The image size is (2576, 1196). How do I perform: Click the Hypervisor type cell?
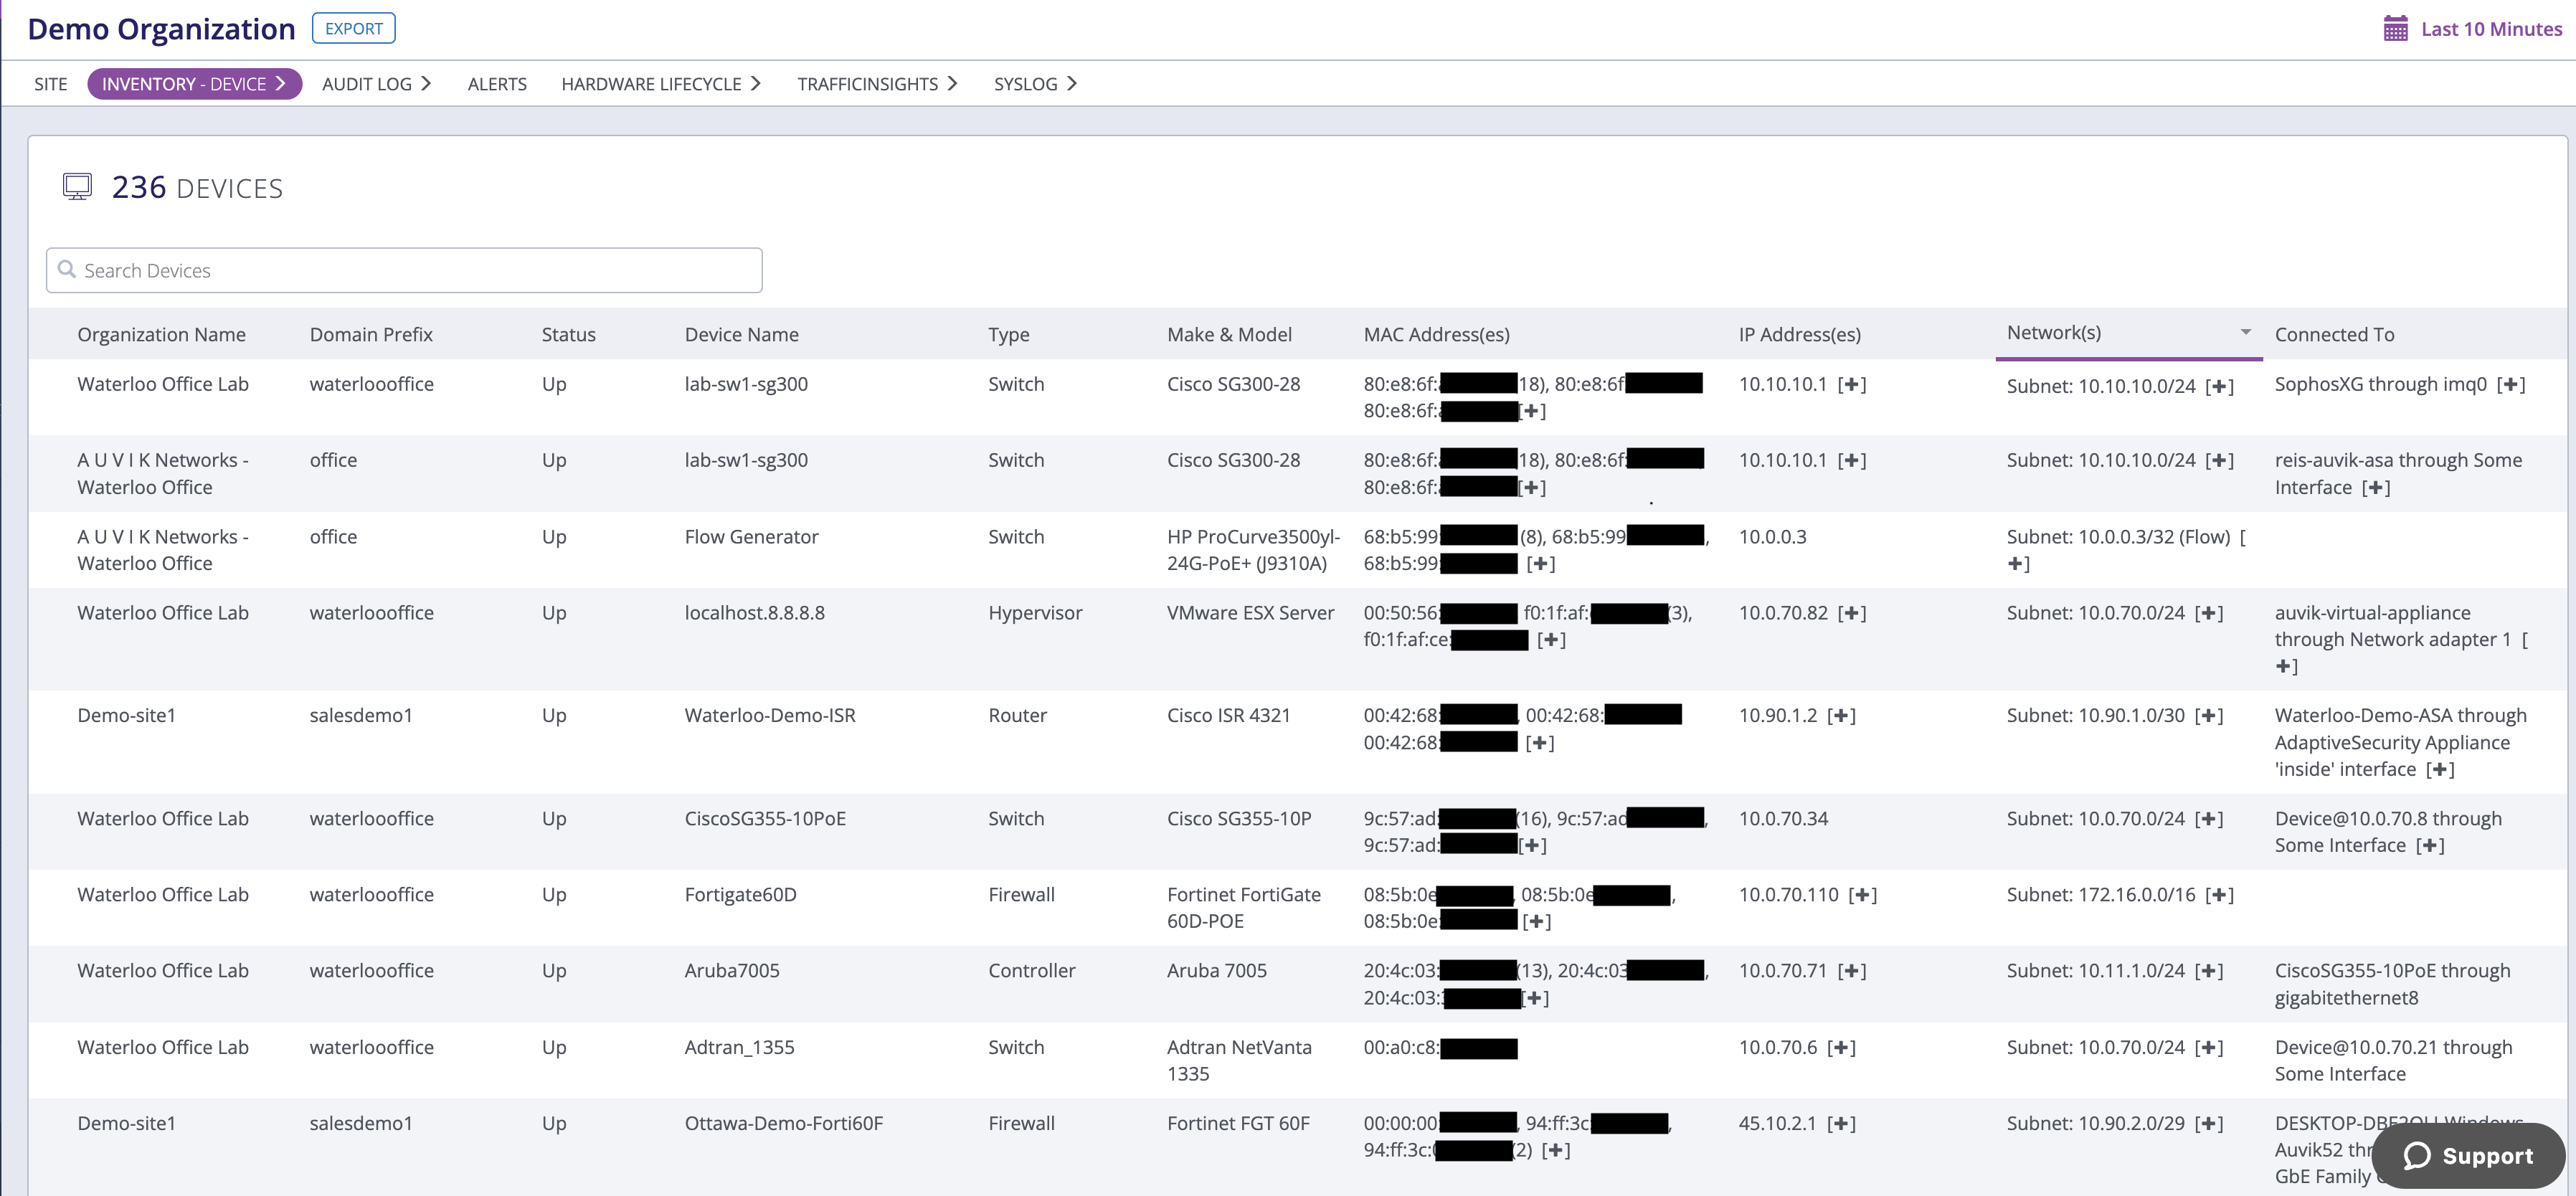click(x=1035, y=613)
